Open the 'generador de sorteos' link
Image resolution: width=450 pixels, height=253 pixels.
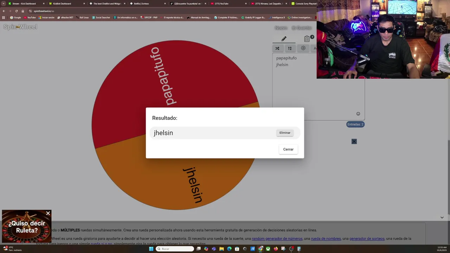pyautogui.click(x=367, y=239)
